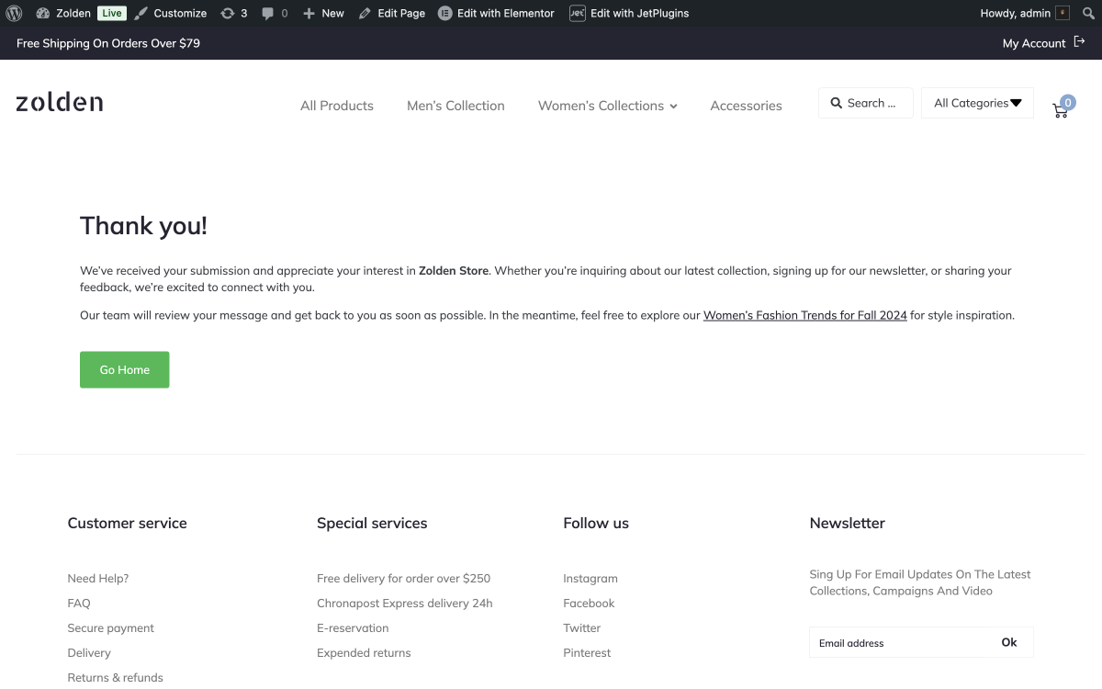
Task: Open the comments bubble icon
Action: (x=268, y=13)
